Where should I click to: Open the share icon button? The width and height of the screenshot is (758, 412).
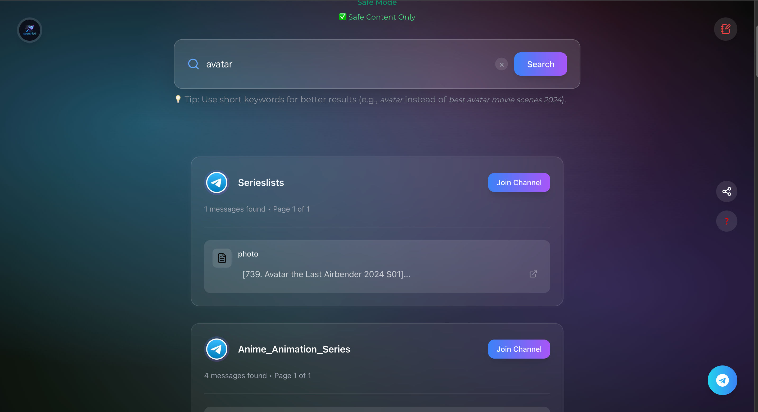point(727,191)
